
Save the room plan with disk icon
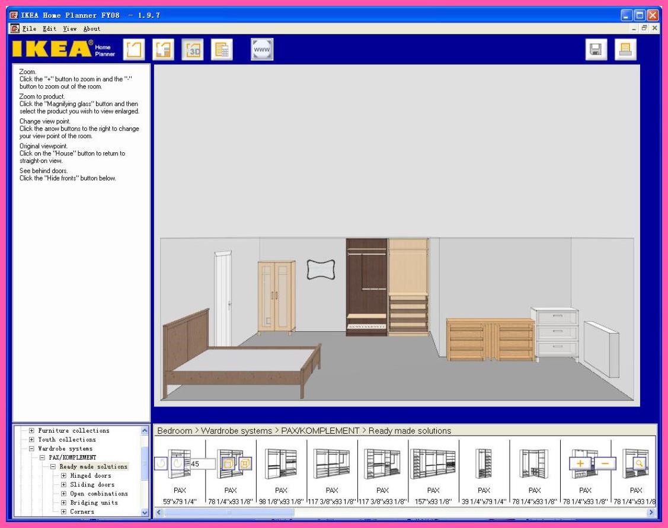coord(596,49)
